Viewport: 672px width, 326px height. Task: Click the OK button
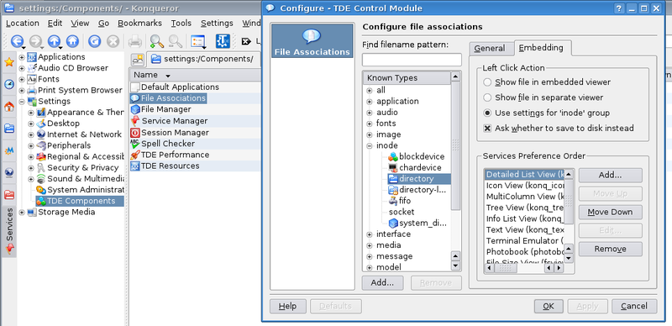[549, 307]
